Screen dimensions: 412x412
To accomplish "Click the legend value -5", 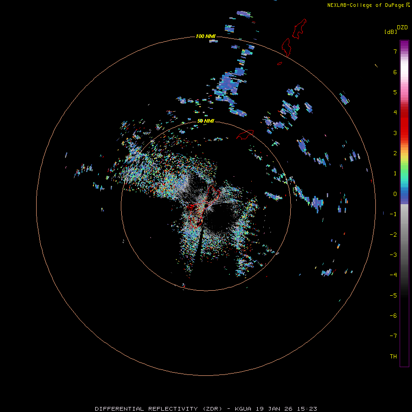I will point(393,296).
